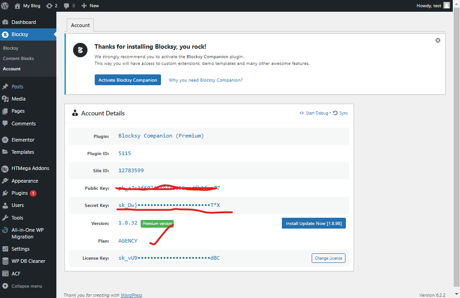Click the Media icon in sidebar

pyautogui.click(x=5, y=99)
